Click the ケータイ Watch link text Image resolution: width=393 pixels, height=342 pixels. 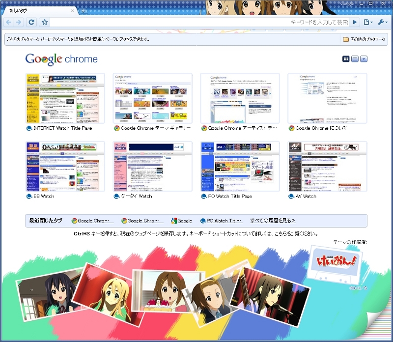[137, 197]
